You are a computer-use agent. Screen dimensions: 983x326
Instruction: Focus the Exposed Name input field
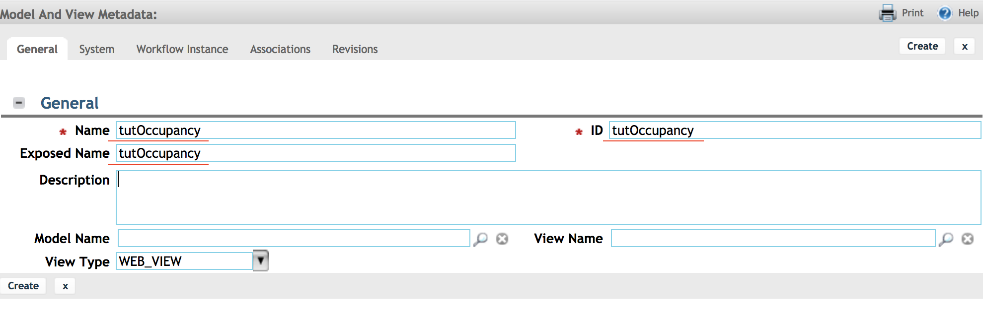316,153
